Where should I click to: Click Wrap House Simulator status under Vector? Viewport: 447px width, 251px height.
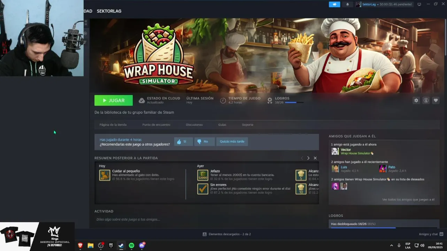(357, 153)
